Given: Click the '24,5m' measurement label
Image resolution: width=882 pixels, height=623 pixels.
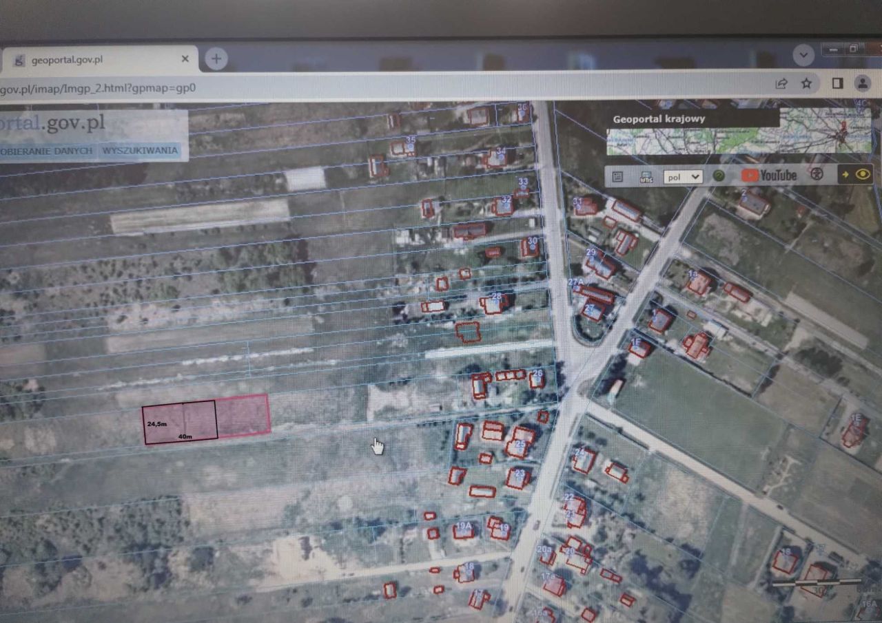Looking at the screenshot, I should 157,424.
